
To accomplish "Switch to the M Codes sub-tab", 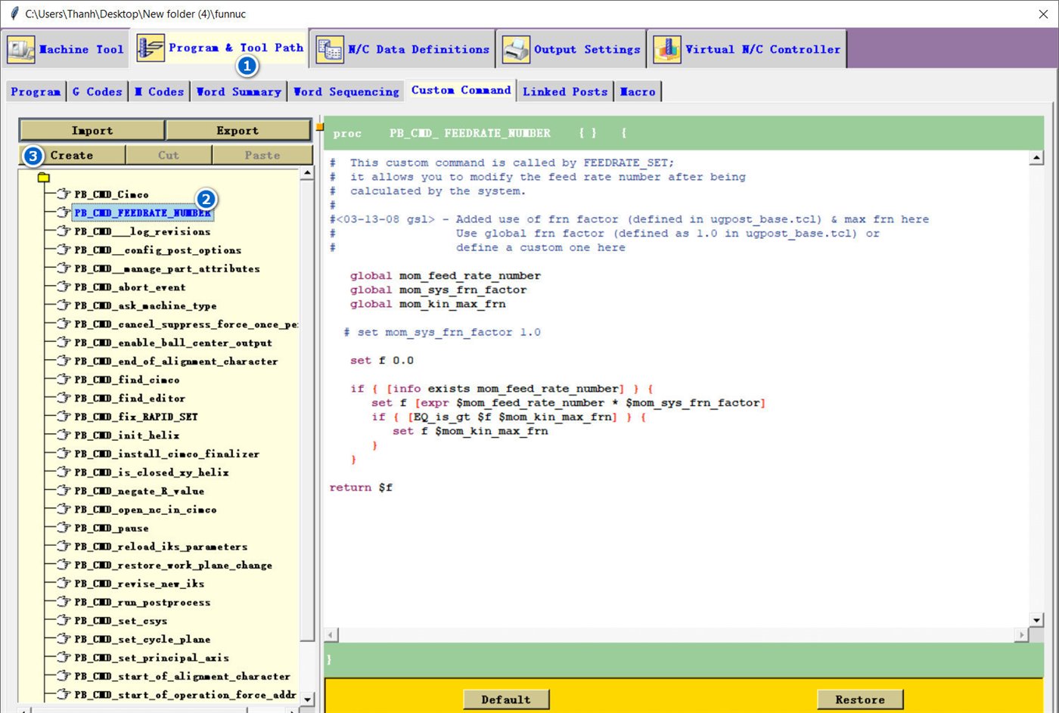I will click(x=159, y=91).
